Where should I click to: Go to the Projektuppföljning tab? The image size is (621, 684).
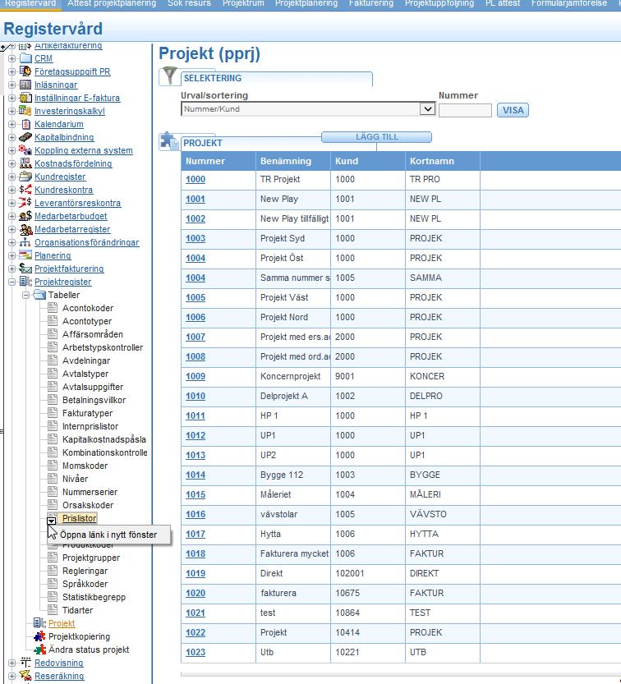pos(439,3)
